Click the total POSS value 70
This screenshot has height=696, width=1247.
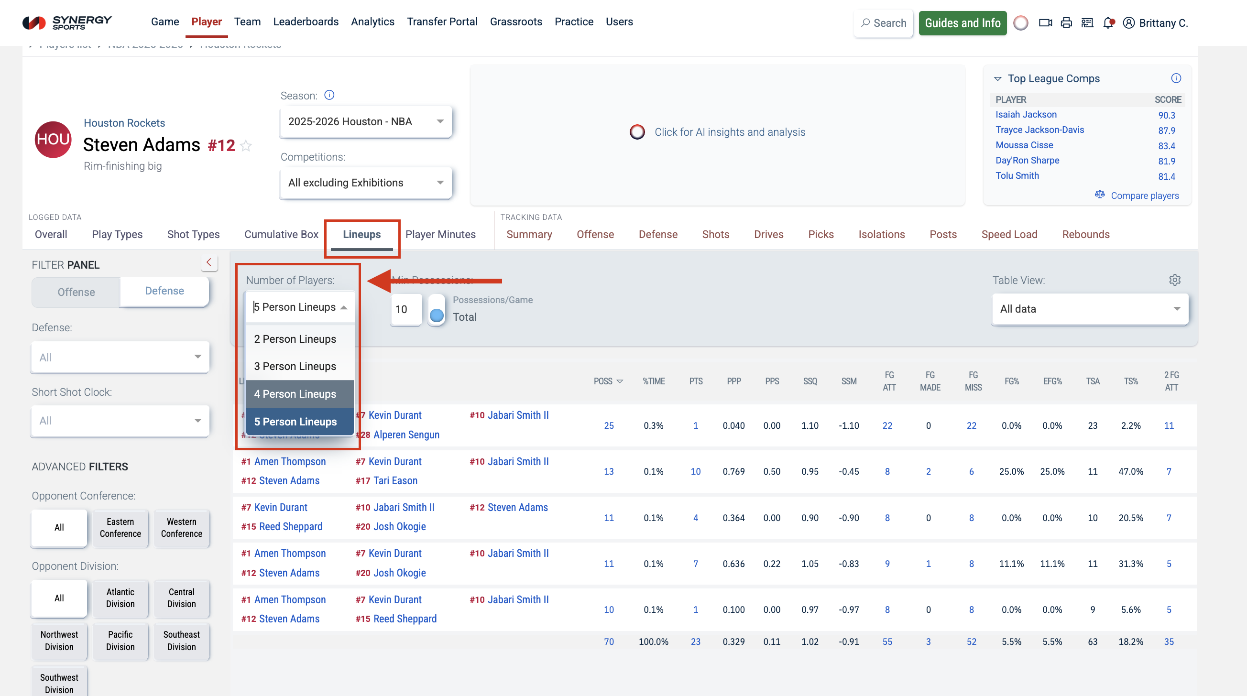(x=609, y=642)
